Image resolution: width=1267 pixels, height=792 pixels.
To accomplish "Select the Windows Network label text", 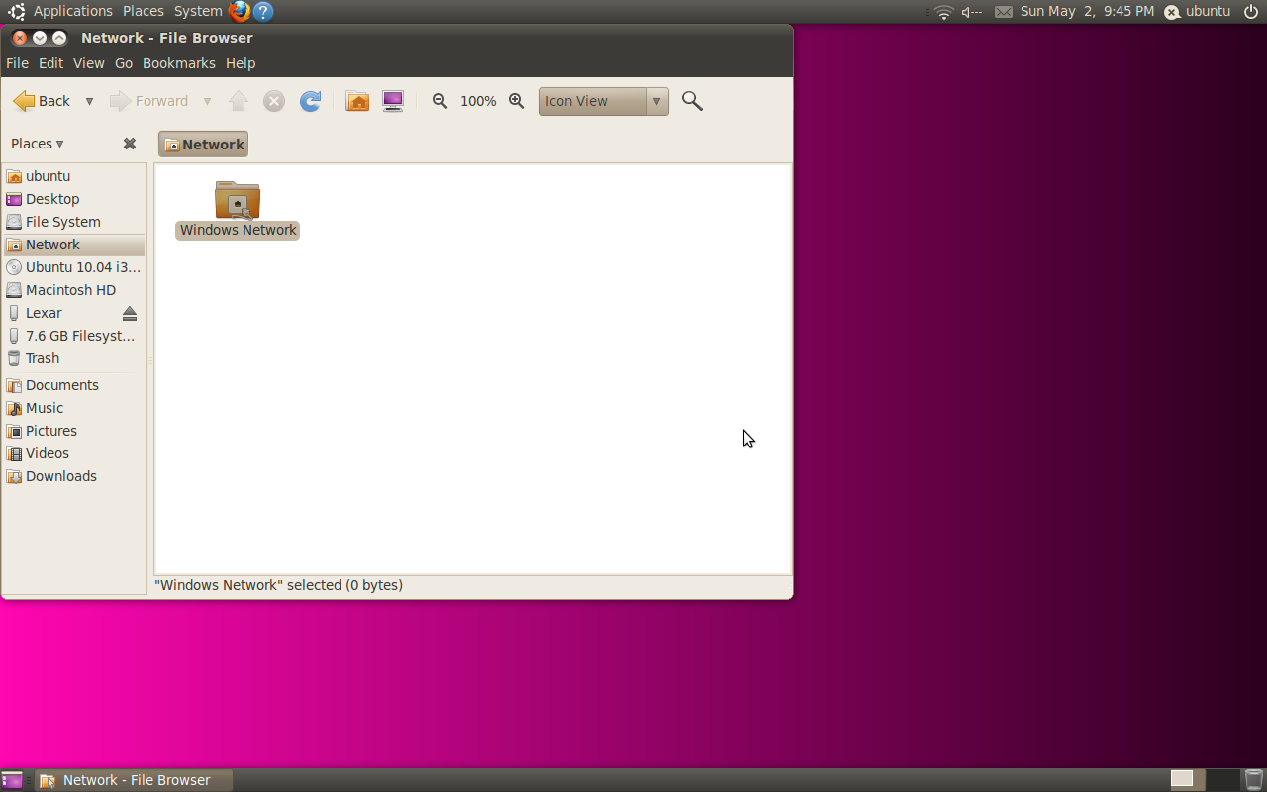I will pyautogui.click(x=239, y=230).
